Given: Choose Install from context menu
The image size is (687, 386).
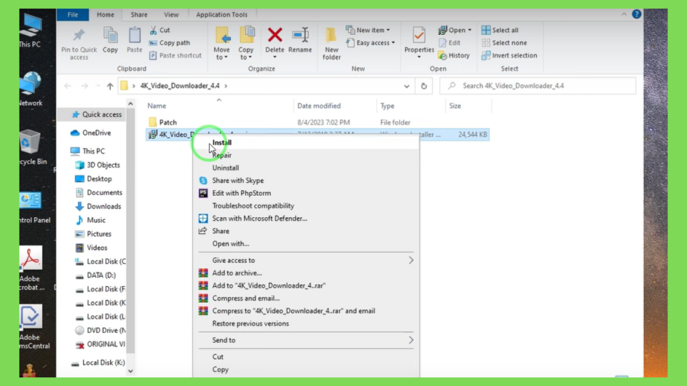Looking at the screenshot, I should pyautogui.click(x=306, y=143).
